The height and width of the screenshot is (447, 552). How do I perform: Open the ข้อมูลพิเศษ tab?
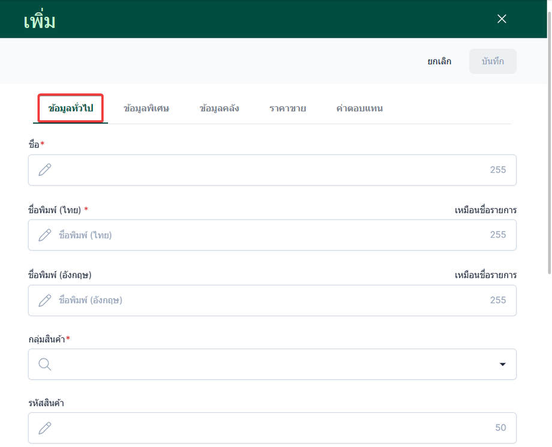pos(146,109)
